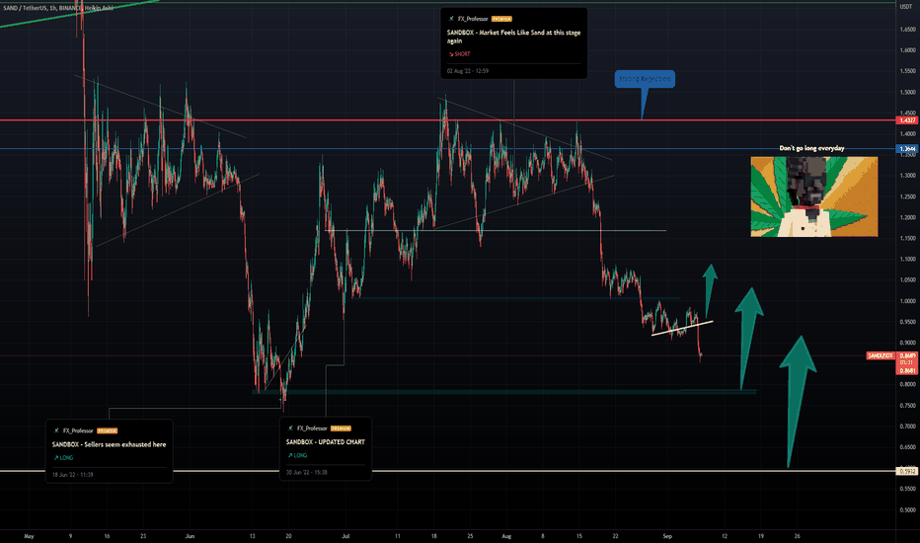
Task: Click the red SANDUSDT symbol label
Action: pyautogui.click(x=881, y=355)
